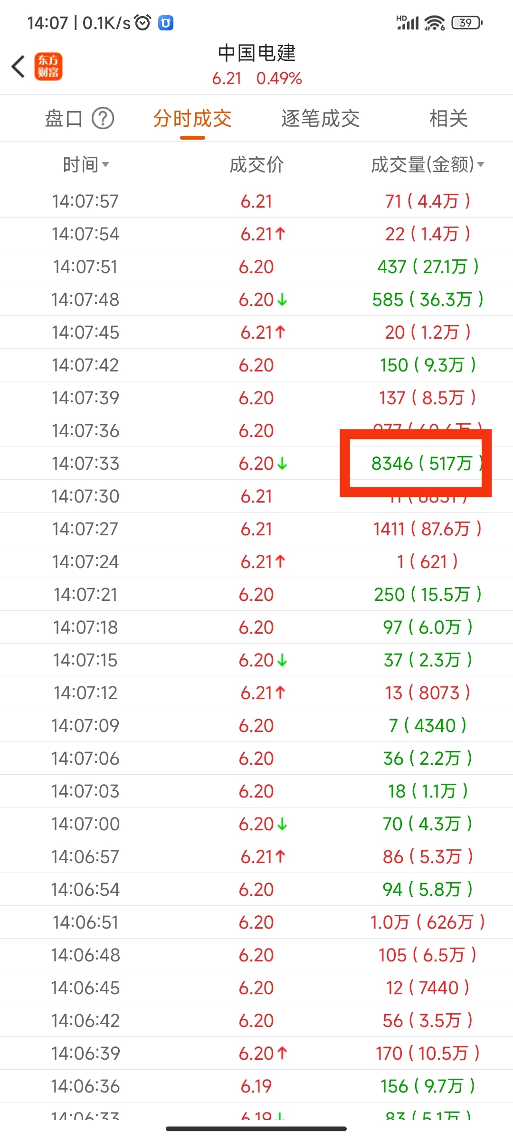Tap the back arrow icon
The image size is (513, 1140).
18,66
